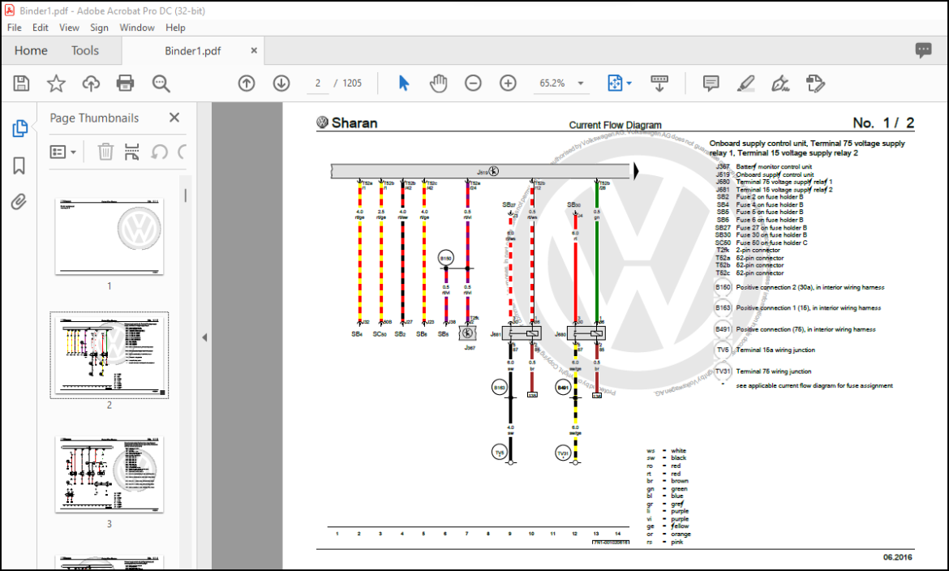Zoom in with the plus icon
The width and height of the screenshot is (949, 571).
pyautogui.click(x=508, y=84)
